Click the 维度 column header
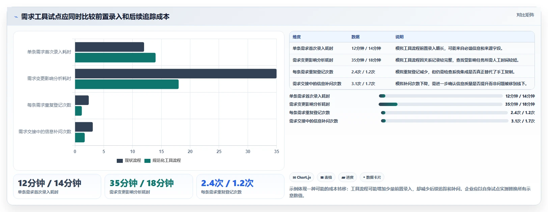This screenshot has width=548, height=212. [297, 37]
